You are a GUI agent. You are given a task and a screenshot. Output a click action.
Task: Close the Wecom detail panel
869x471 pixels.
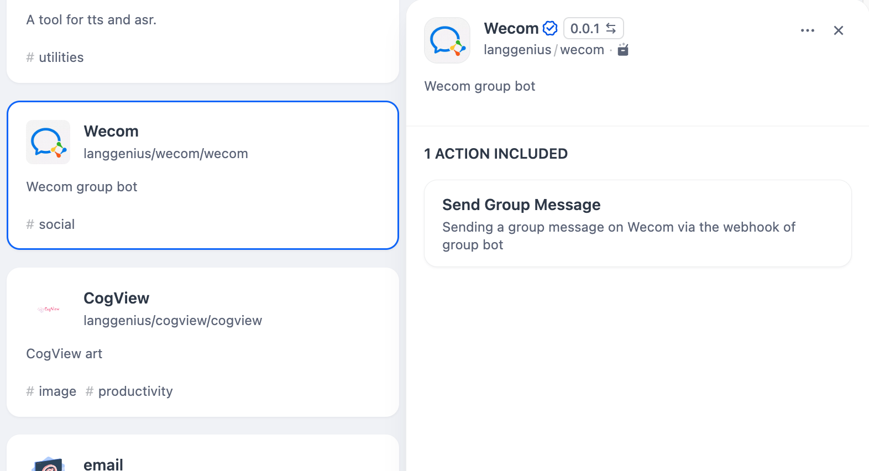pos(838,30)
